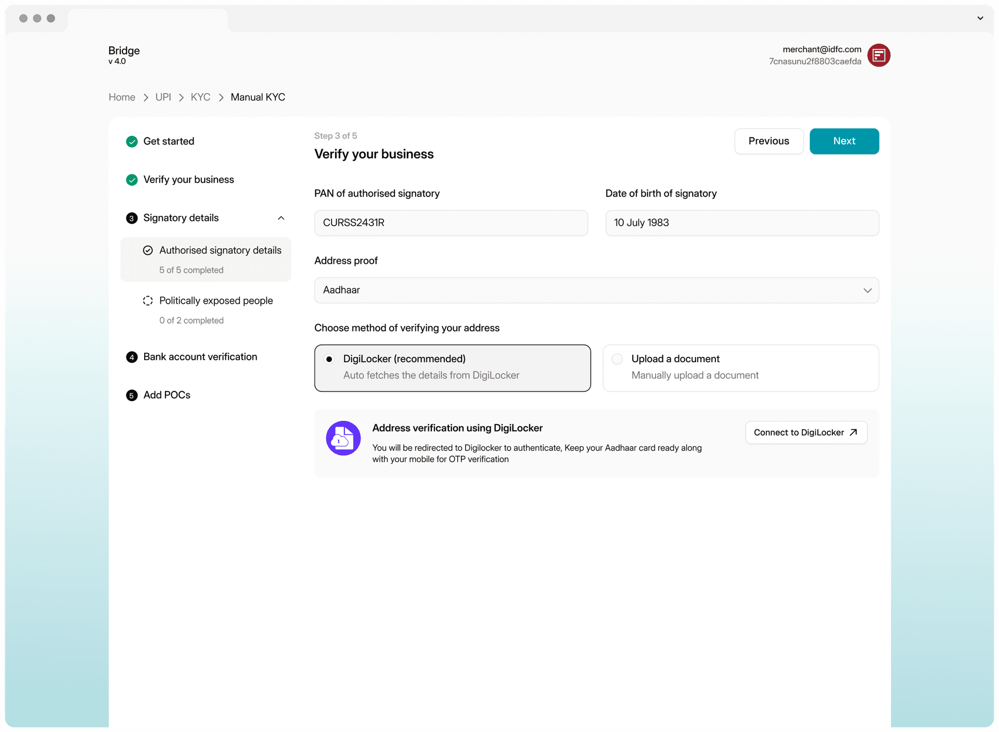
Task: Click the breadcrumb chevron after KYC
Action: coord(221,98)
